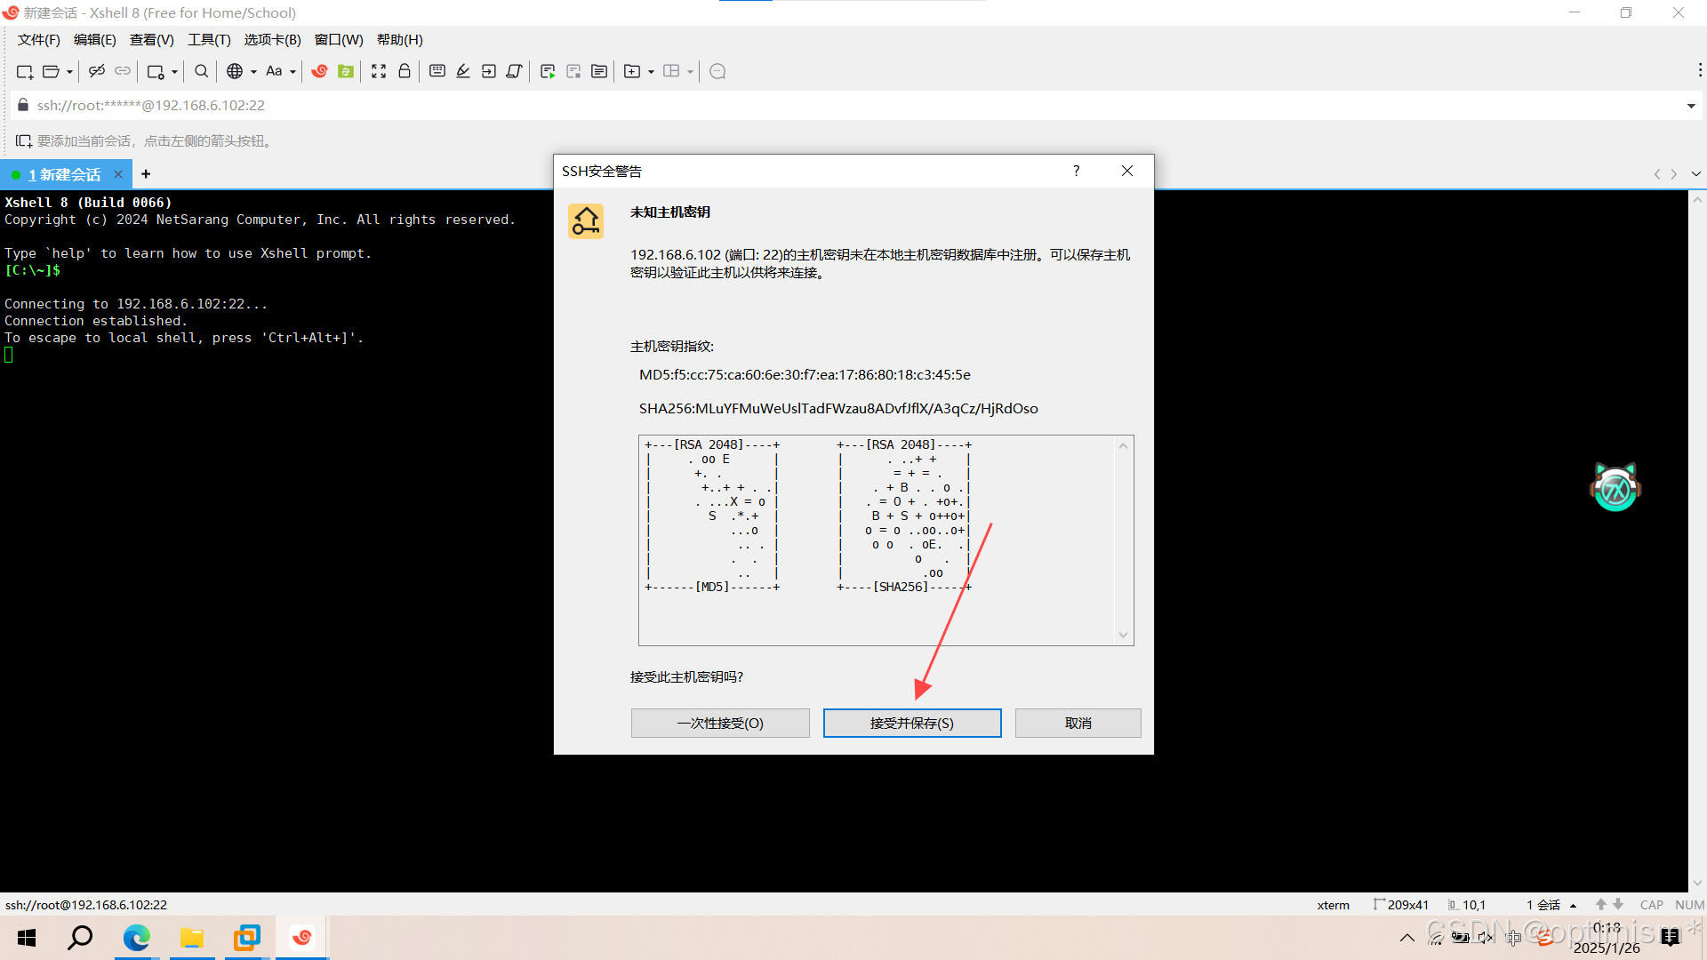Screen dimensions: 1707x960
Task: Click 取消 to cancel the dialog
Action: 1078,723
